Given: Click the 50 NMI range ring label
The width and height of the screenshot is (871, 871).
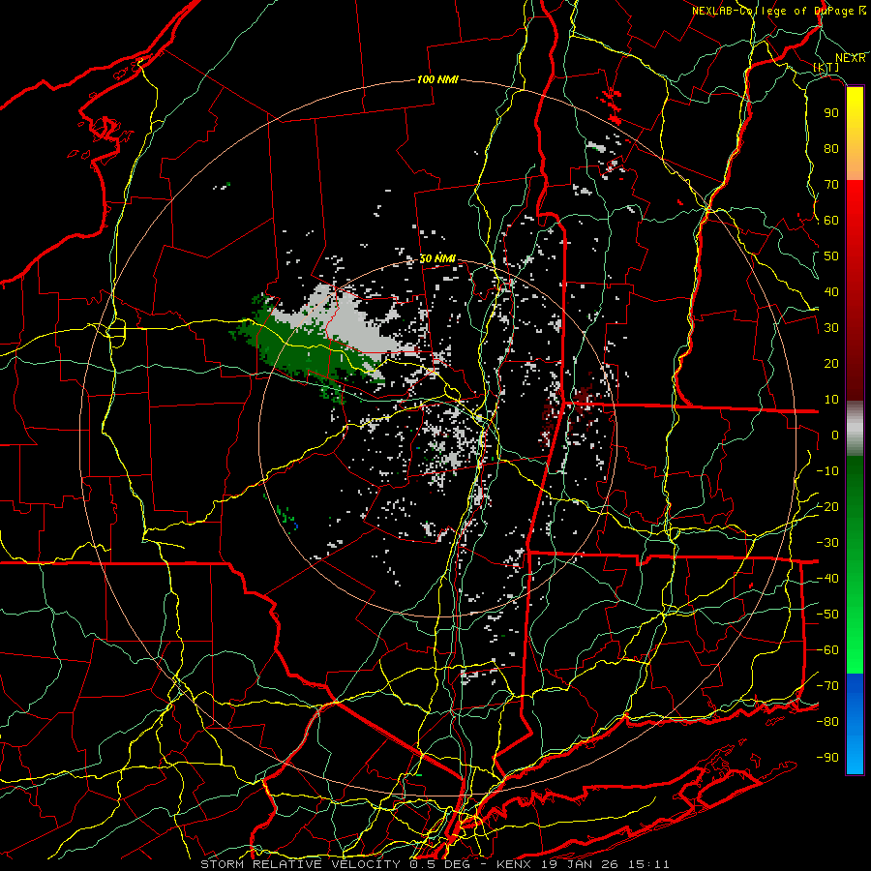Looking at the screenshot, I should [x=437, y=258].
